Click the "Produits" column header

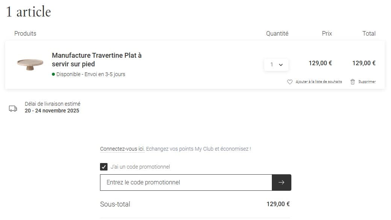25,33
